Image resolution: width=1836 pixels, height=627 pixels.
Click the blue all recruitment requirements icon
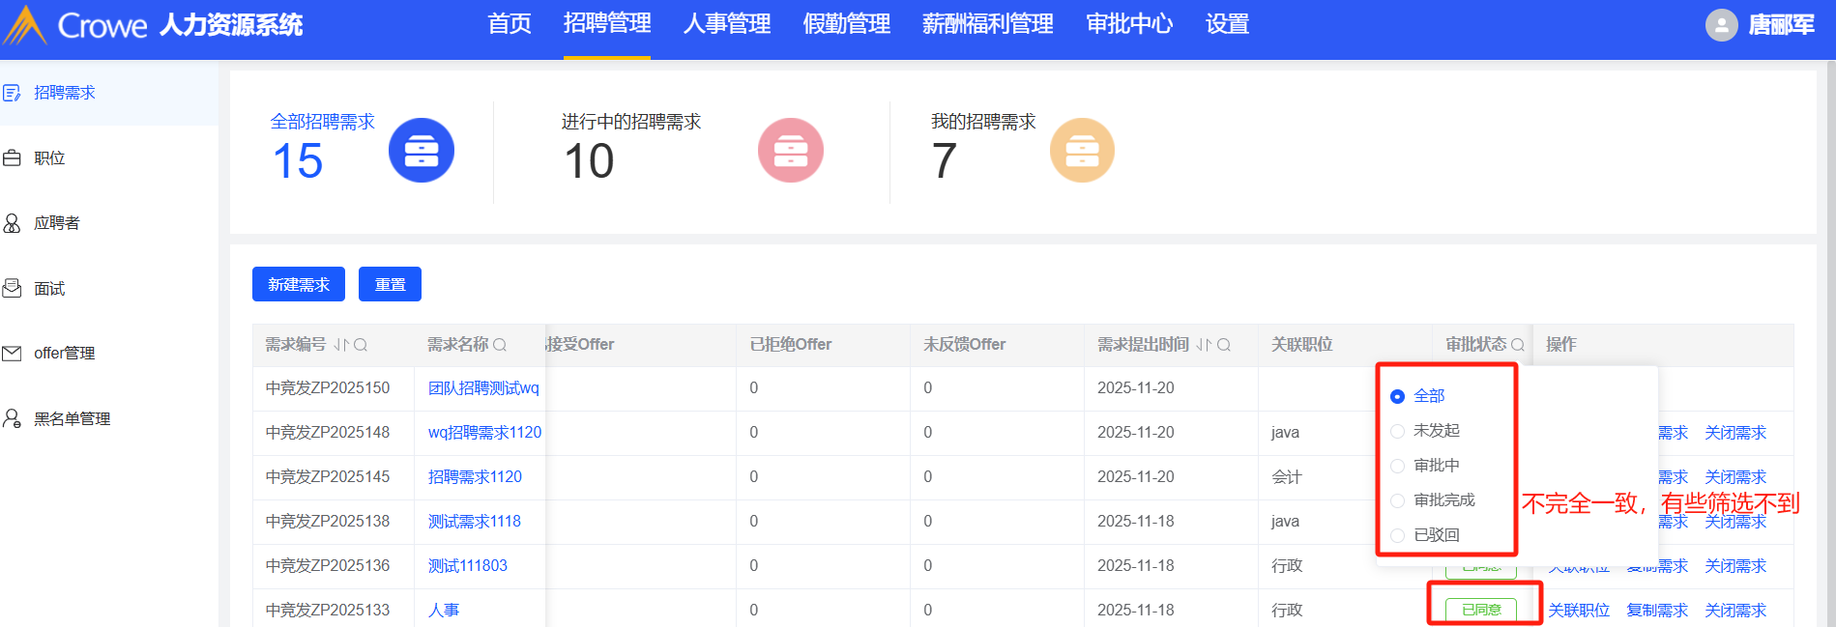coord(421,151)
